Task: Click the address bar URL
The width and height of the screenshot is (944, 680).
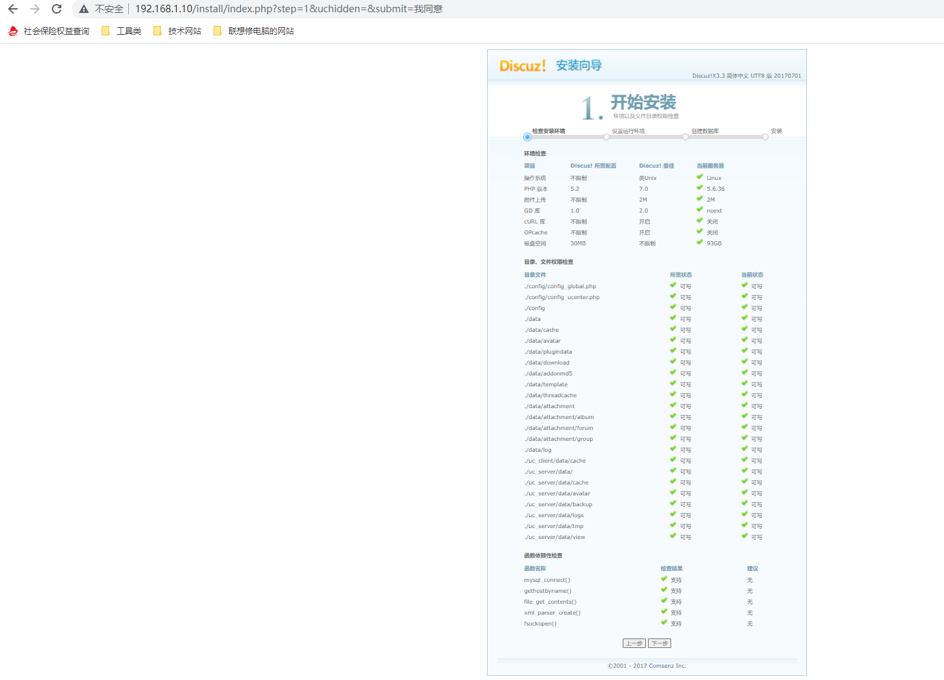Action: (289, 9)
